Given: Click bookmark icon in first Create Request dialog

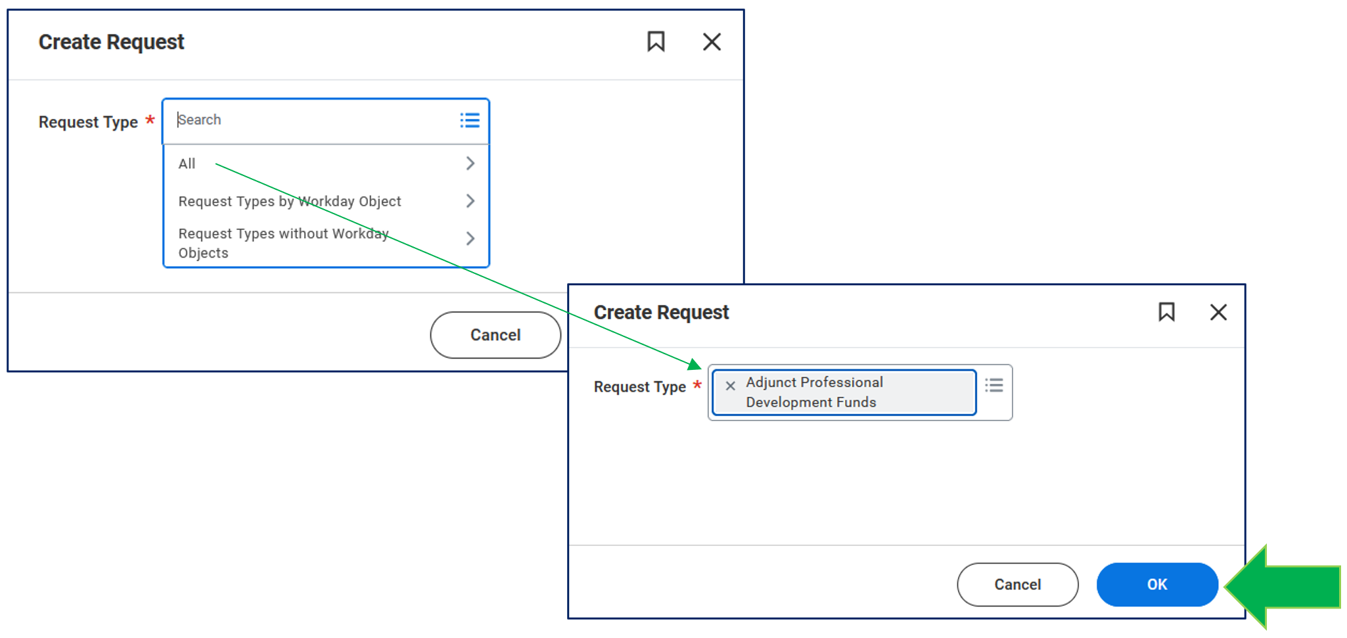Looking at the screenshot, I should coord(656,42).
